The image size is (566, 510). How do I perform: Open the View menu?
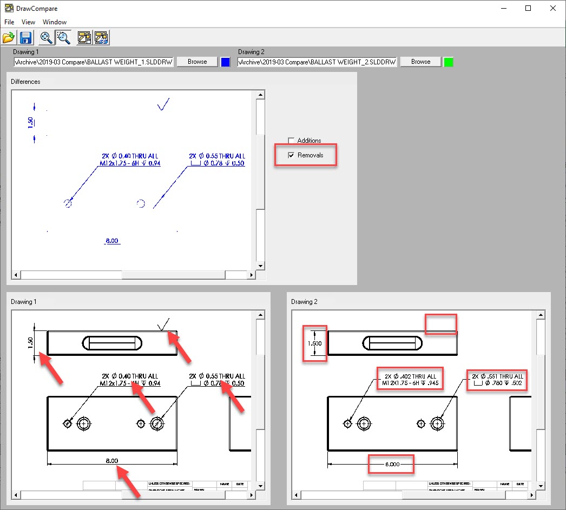[x=28, y=22]
